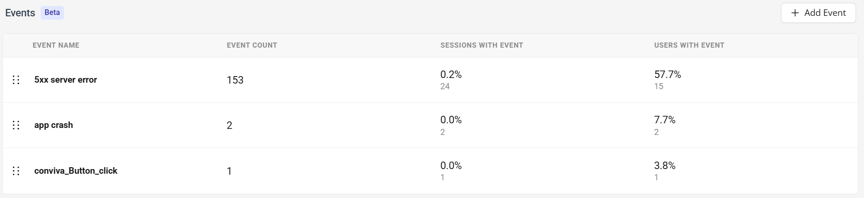Click drag handle for 5xx server error
The width and height of the screenshot is (864, 198).
[16, 80]
